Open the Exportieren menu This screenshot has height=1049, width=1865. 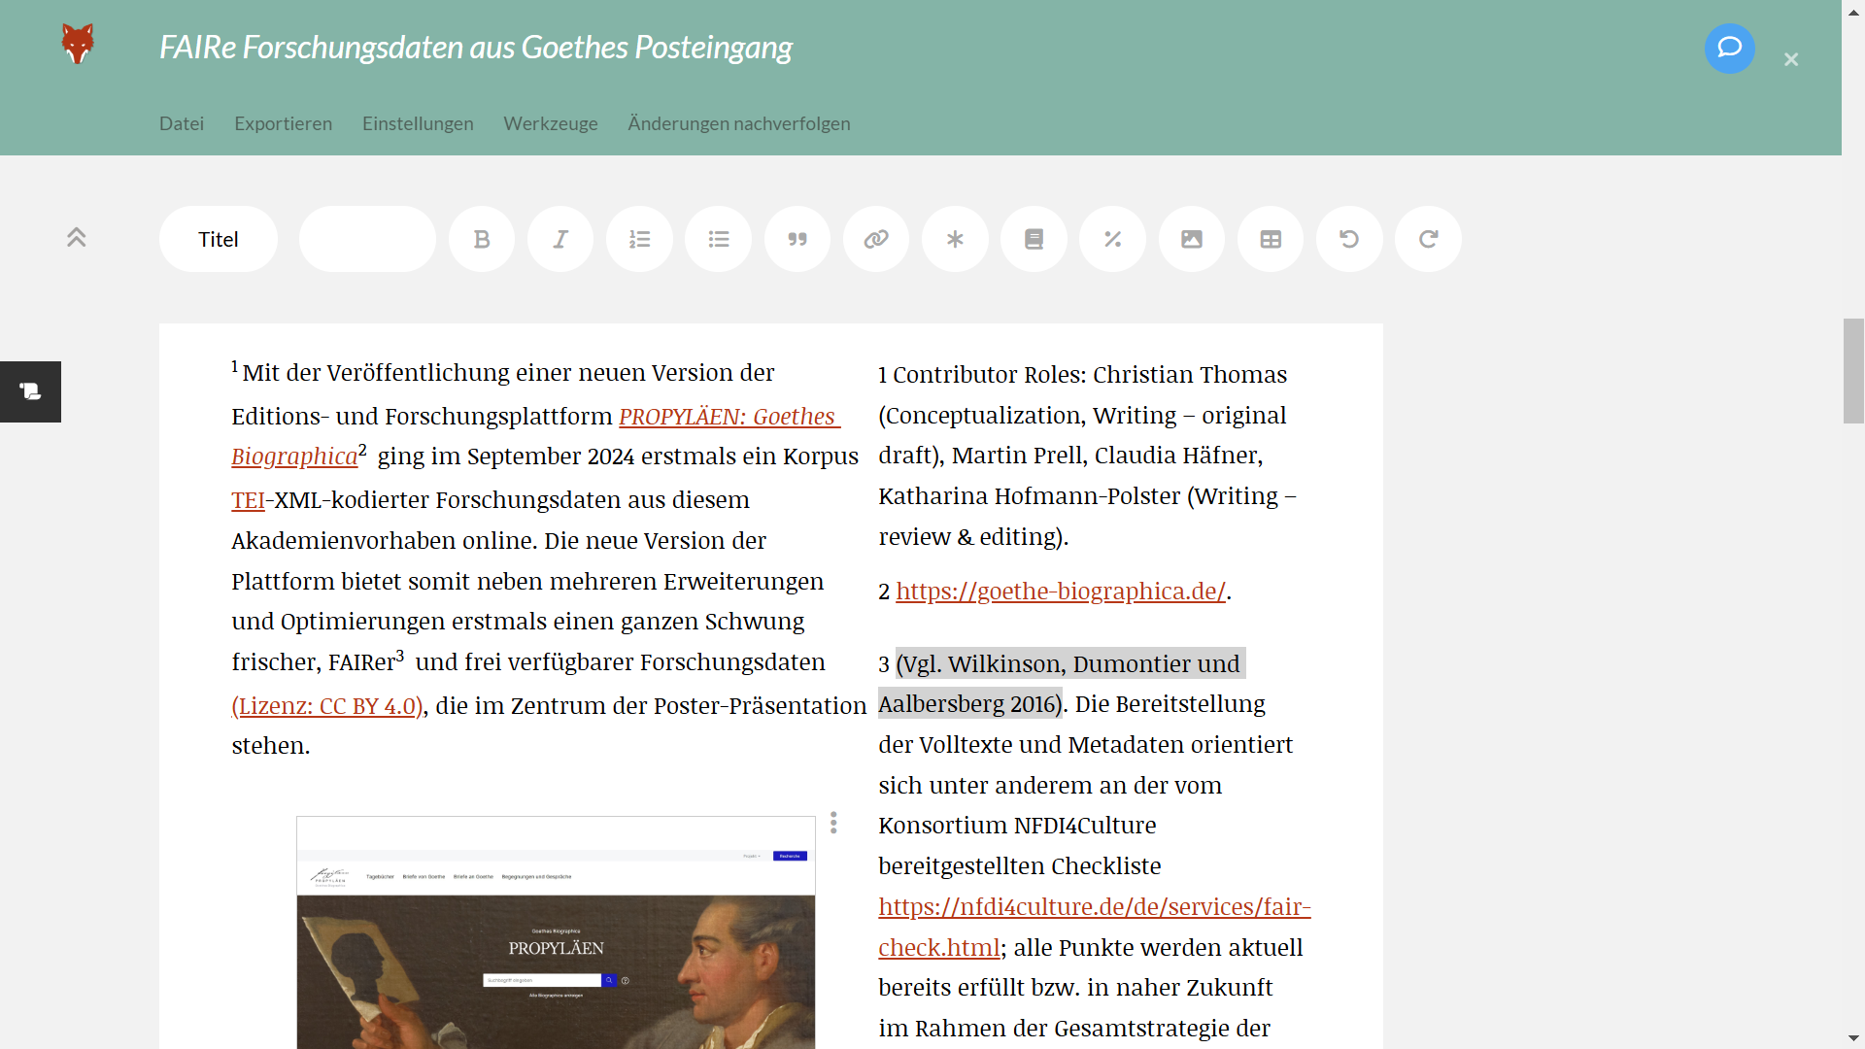coord(283,123)
